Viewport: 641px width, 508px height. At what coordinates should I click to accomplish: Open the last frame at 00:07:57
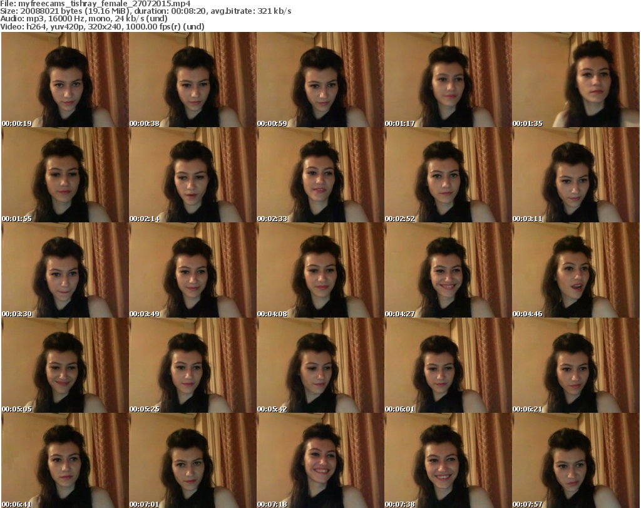(576, 460)
